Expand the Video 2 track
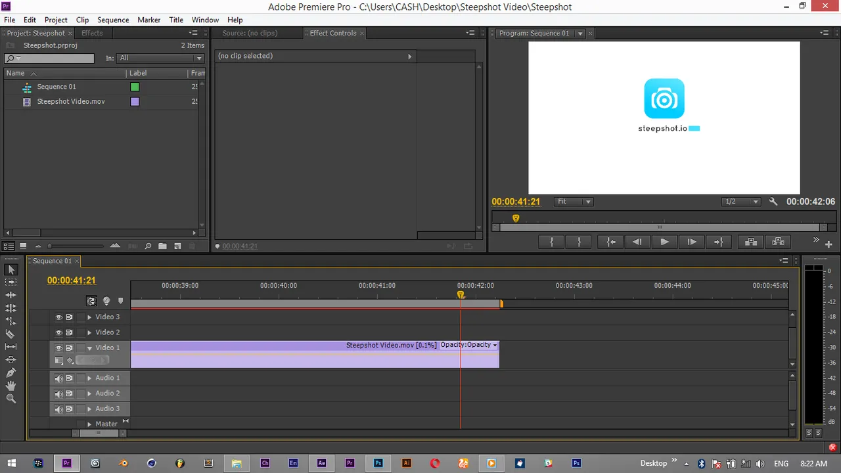Image resolution: width=841 pixels, height=473 pixels. [x=89, y=332]
